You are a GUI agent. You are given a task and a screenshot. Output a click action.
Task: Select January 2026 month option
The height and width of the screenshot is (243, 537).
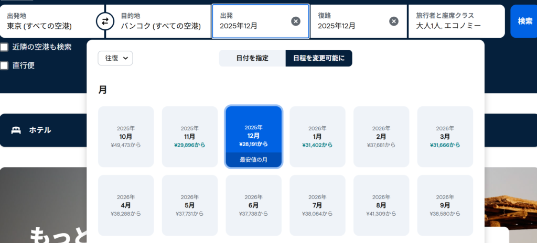click(317, 137)
